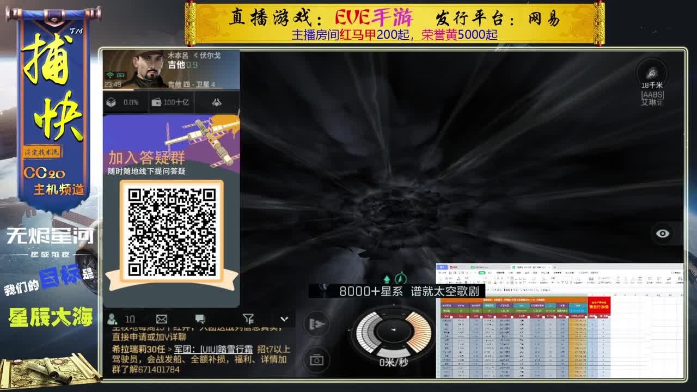Tap the warp jump rocket button

point(318,323)
